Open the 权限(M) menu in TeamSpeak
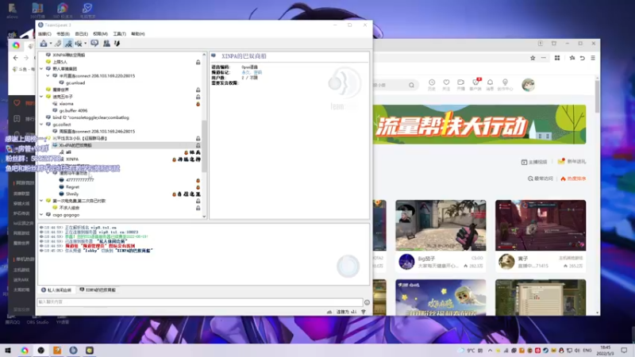Image resolution: width=635 pixels, height=357 pixels. click(100, 34)
